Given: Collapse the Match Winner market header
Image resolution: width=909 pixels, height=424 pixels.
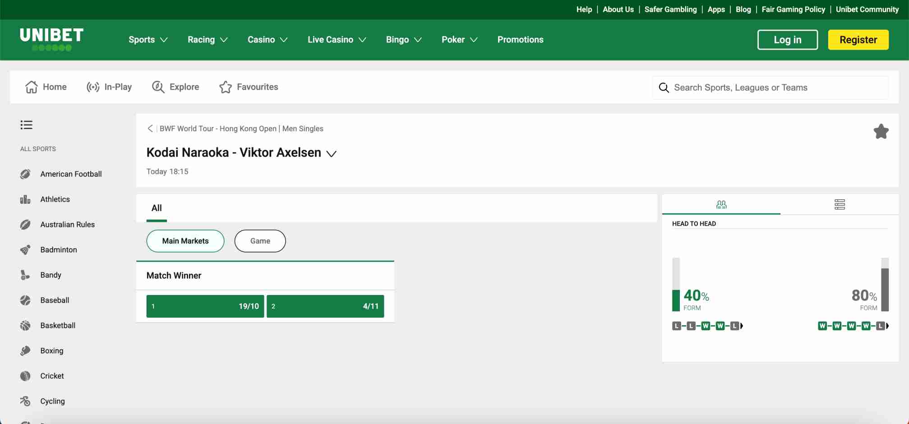Looking at the screenshot, I should (265, 276).
